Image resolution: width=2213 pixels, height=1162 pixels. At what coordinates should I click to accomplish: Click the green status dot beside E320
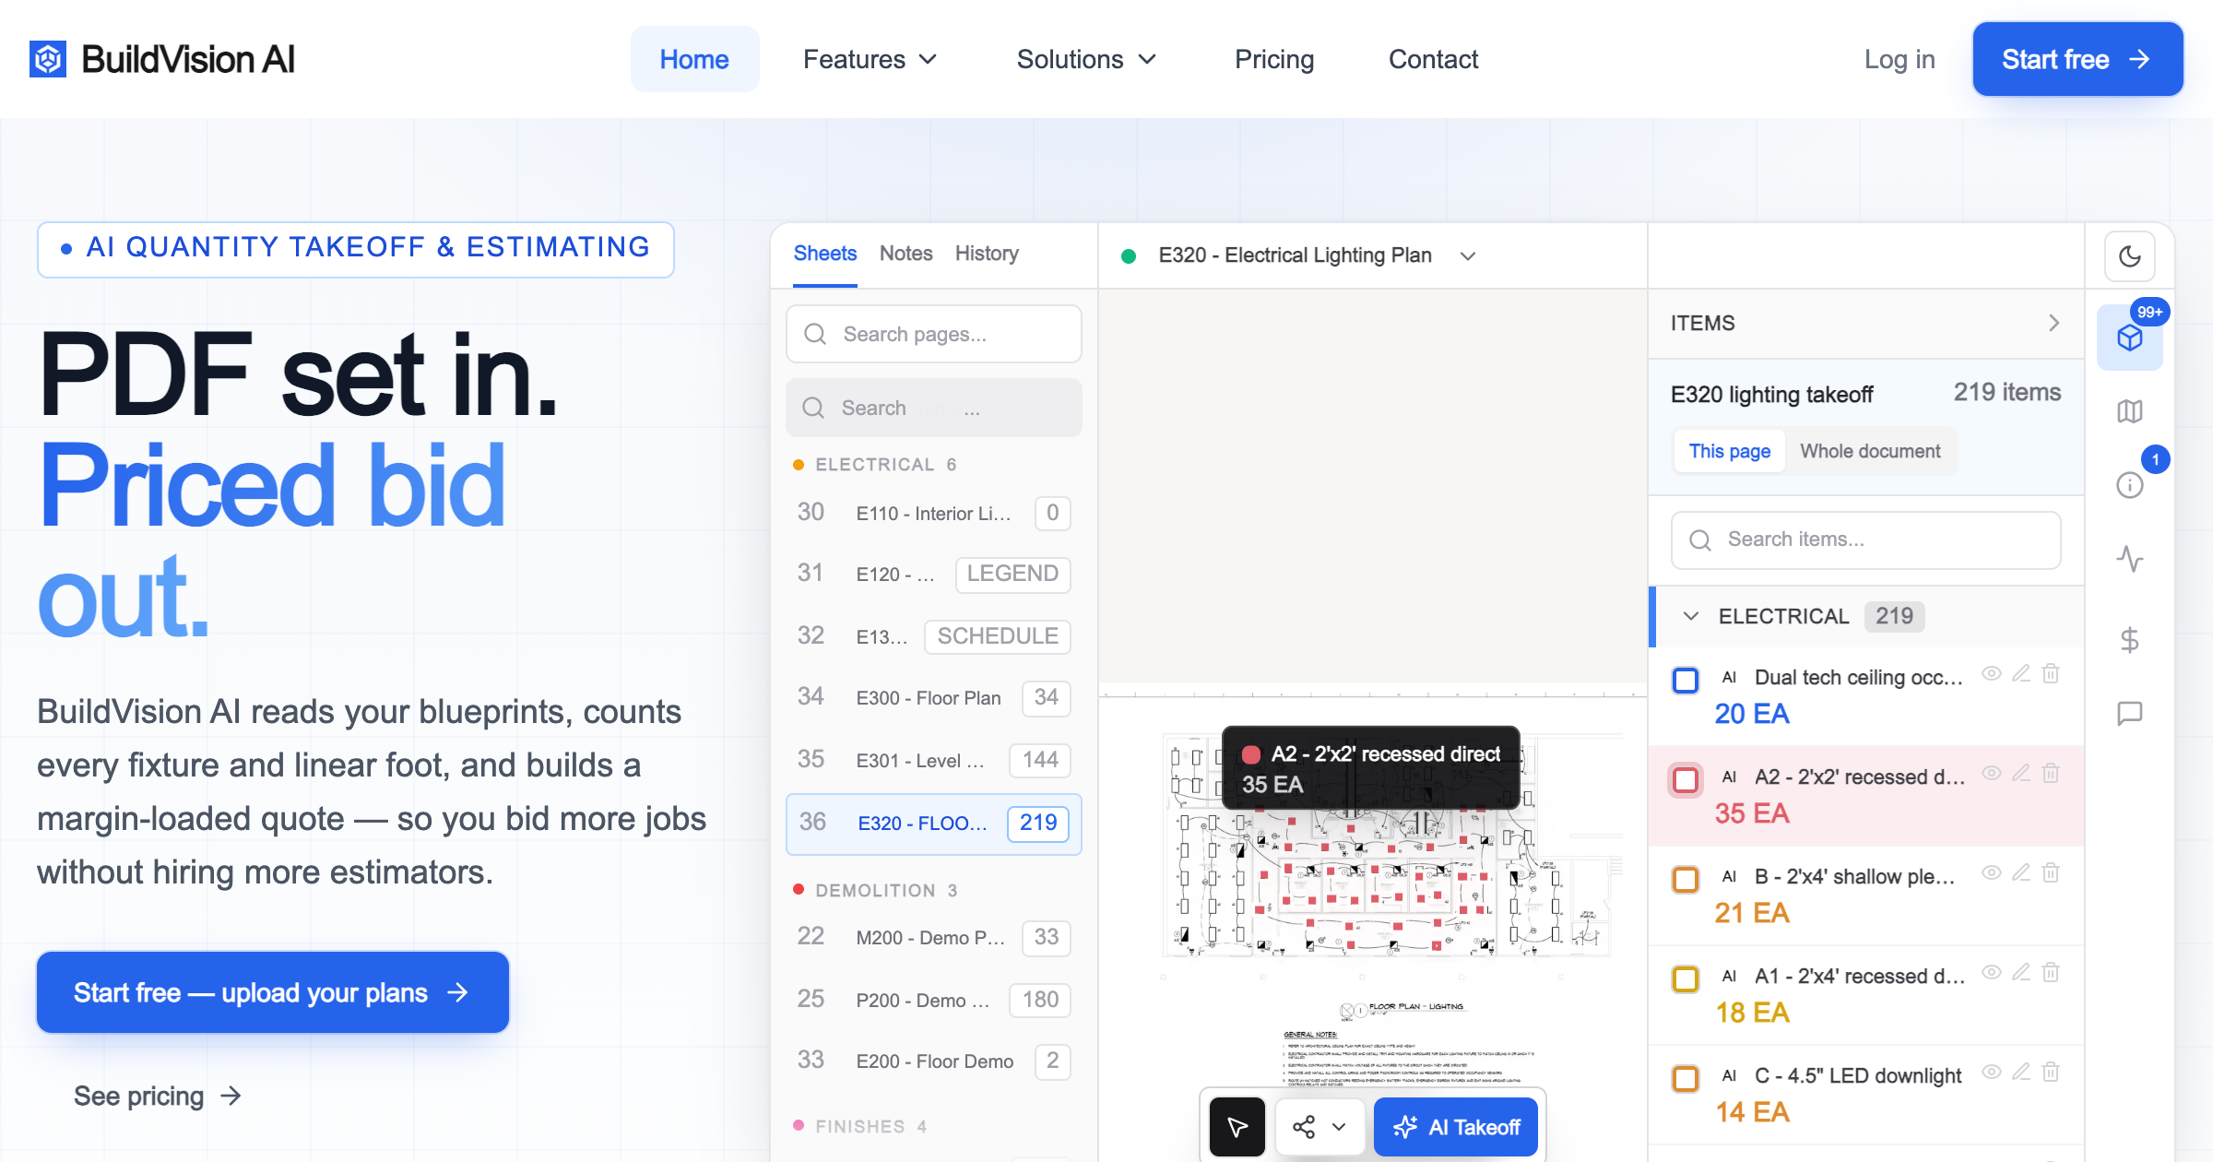click(x=1128, y=256)
